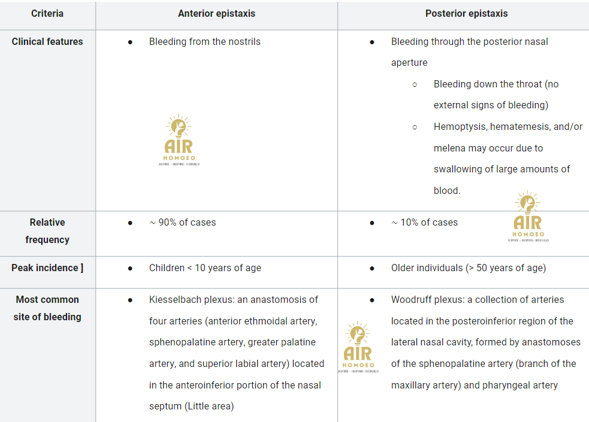Select the Posterior epistaxis column header
Image resolution: width=589 pixels, height=422 pixels.
point(466,14)
